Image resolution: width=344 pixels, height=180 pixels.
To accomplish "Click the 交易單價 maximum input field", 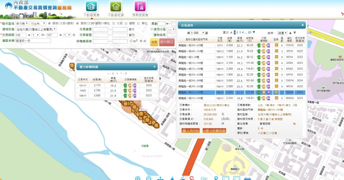I will [x=120, y=35].
